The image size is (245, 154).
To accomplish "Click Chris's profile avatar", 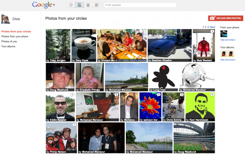I will [x=6, y=19].
